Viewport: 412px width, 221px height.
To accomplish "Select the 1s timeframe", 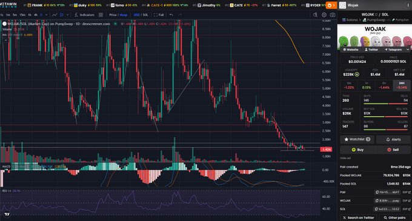I will (2, 15).
